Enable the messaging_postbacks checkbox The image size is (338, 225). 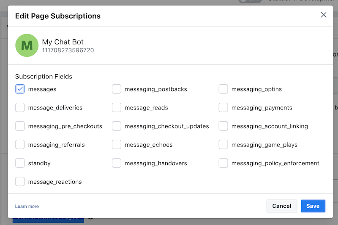click(x=117, y=89)
